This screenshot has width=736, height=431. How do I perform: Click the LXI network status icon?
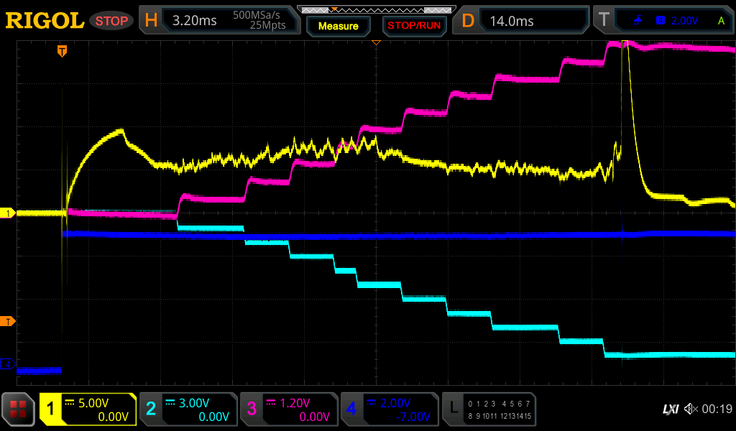pos(670,409)
